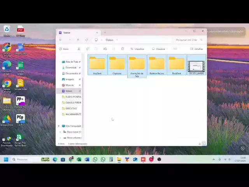
Task: Open Google Drive desktop shortcut
Action: point(7,119)
